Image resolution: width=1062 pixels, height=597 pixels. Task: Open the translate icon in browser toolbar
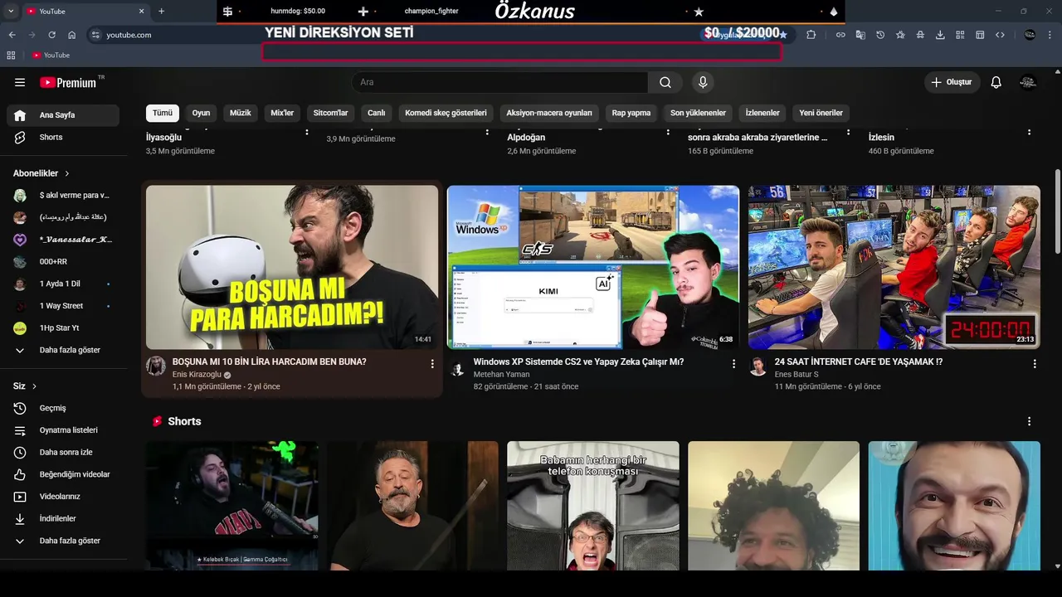860,35
